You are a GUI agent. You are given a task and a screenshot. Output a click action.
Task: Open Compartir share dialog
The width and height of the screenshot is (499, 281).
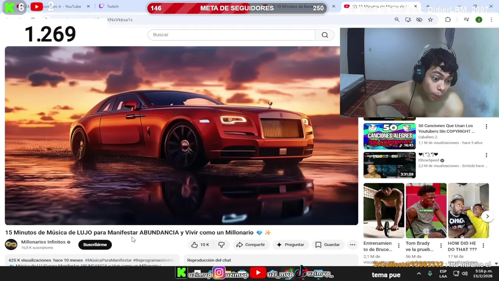pyautogui.click(x=251, y=245)
